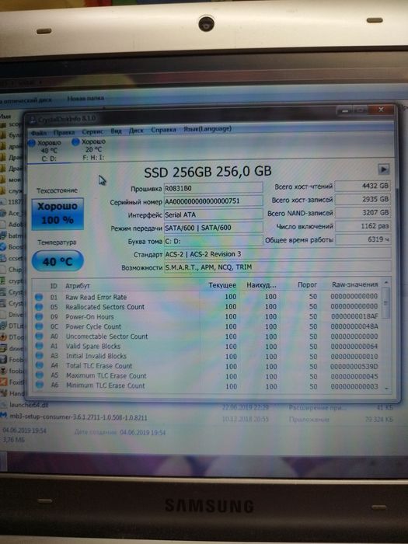Viewport: 408px width, 544px height.
Task: Select the Total TLC Erase Count row
Action: [x=207, y=366]
